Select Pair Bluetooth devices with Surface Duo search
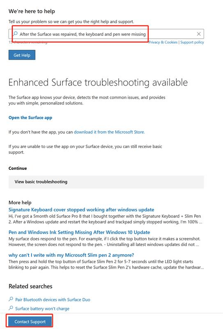This screenshot has height=329, width=223. pos(53,300)
